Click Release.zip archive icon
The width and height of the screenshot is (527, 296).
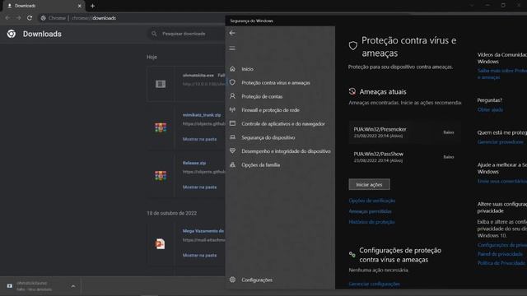[x=161, y=175]
